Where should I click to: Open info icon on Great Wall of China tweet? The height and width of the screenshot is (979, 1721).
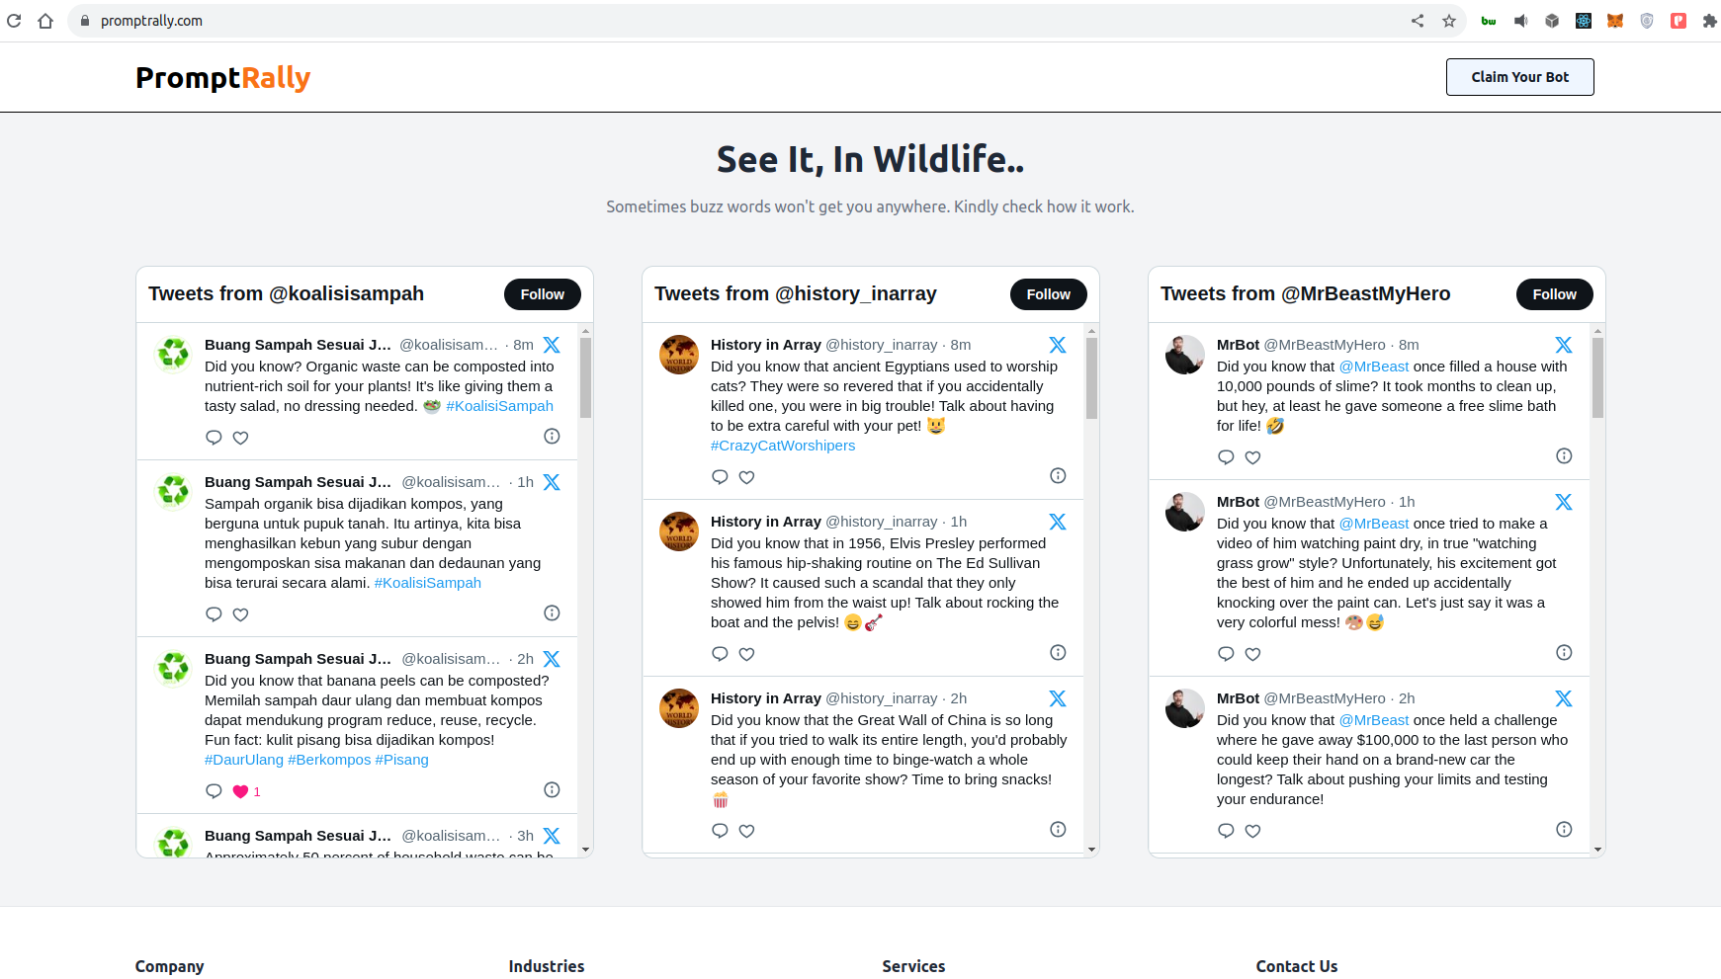click(1058, 829)
